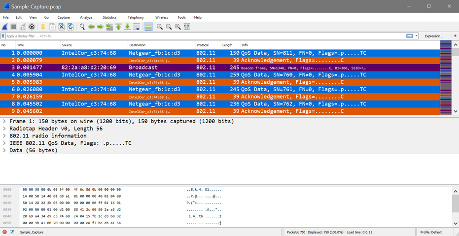Screen dimensions: 459x236
Task: Open the Help menu
Action: click(x=198, y=18)
